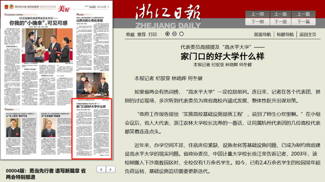Go to previous page with left arrow
Image resolution: width=325 pixels, height=182 pixels.
pyautogui.click(x=102, y=169)
